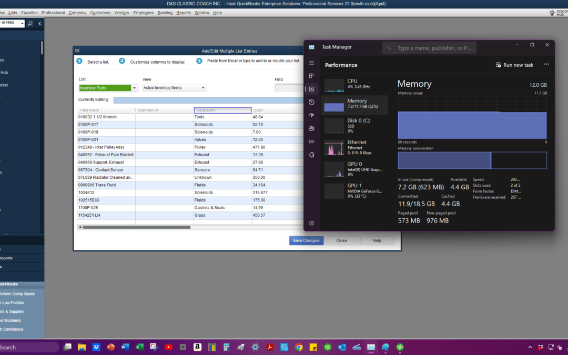
Task: Open Excel from the taskbar
Action: point(139,347)
